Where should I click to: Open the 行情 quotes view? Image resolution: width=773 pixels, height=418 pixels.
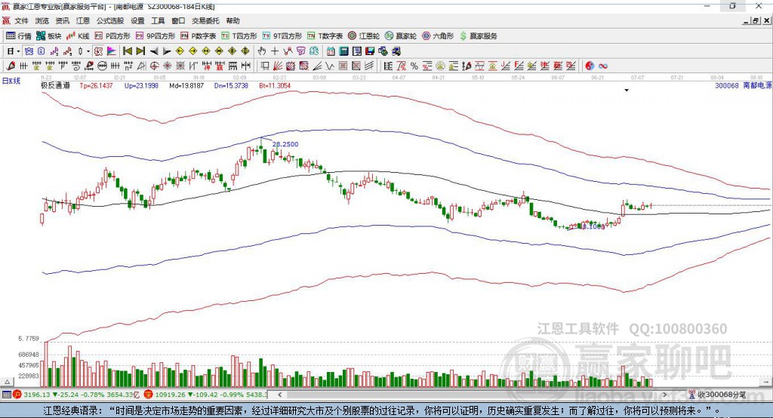tap(18, 36)
